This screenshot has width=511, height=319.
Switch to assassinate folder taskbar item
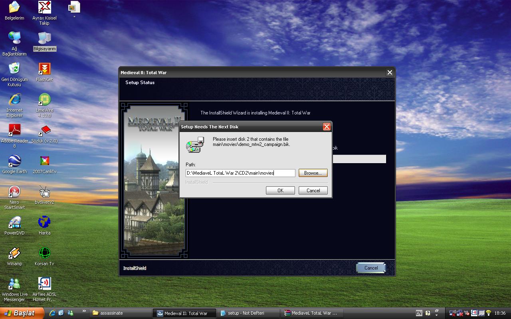[121, 313]
